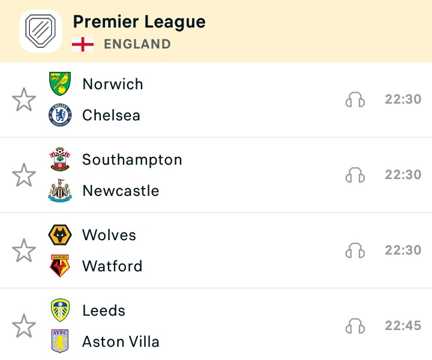
Task: Click the Chelsea club badge
Action: click(x=60, y=114)
